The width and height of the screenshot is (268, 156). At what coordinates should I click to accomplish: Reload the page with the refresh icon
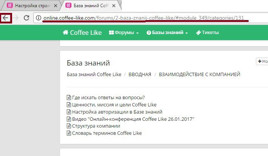pyautogui.click(x=26, y=18)
